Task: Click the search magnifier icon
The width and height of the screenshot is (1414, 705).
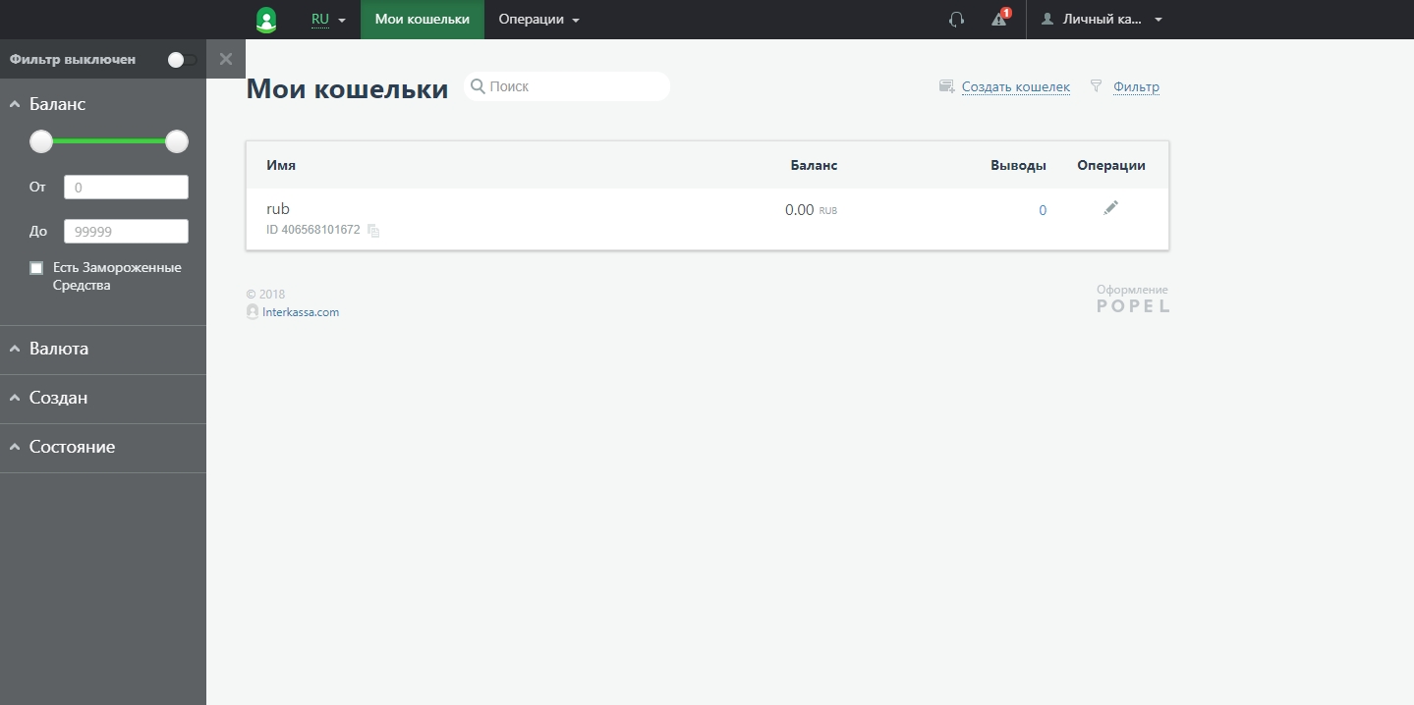Action: click(x=478, y=86)
